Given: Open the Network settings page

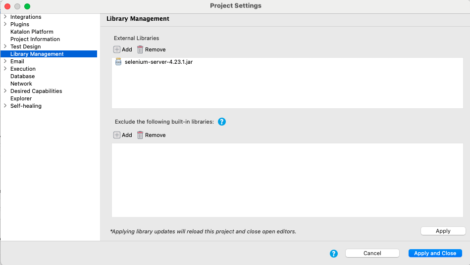Looking at the screenshot, I should click(21, 84).
